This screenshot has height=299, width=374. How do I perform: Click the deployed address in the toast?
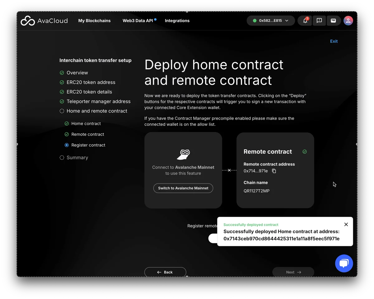(281, 239)
